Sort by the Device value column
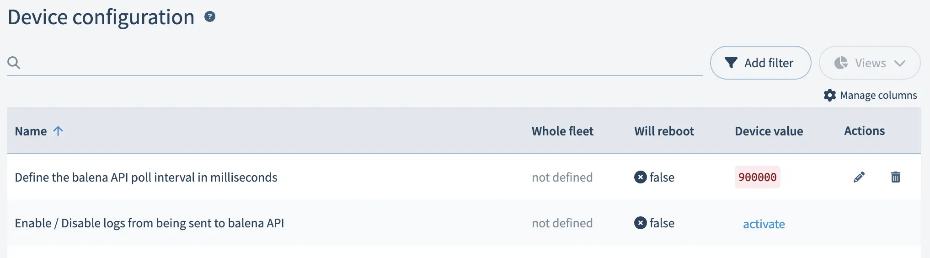This screenshot has height=258, width=930. [769, 131]
